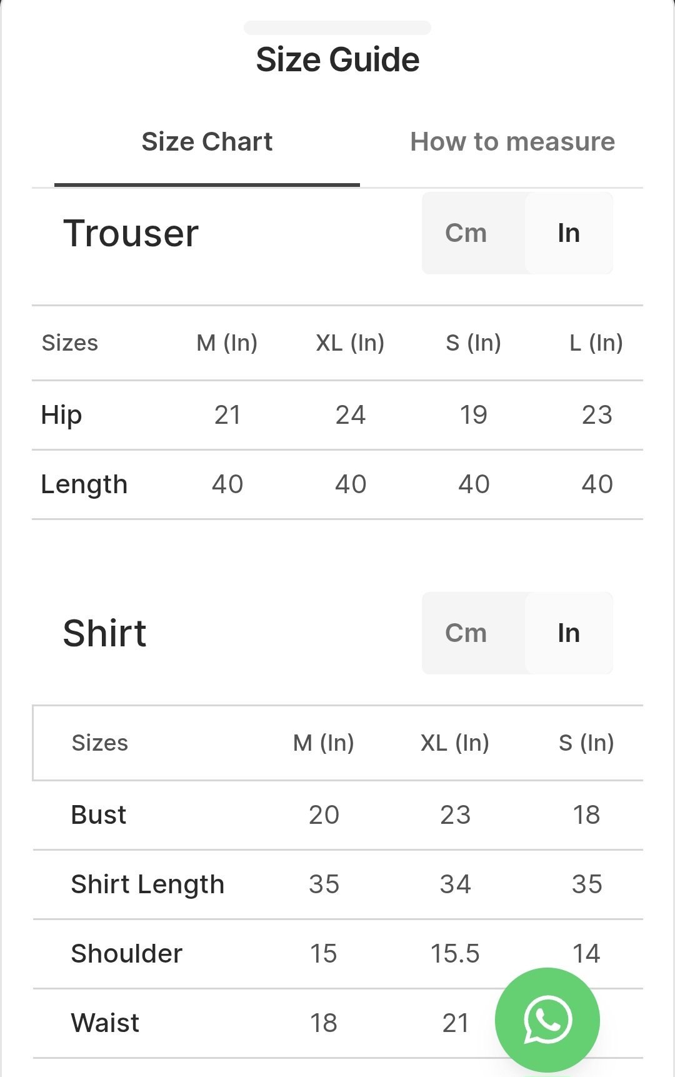Switch Shirt units to Cm

(466, 633)
